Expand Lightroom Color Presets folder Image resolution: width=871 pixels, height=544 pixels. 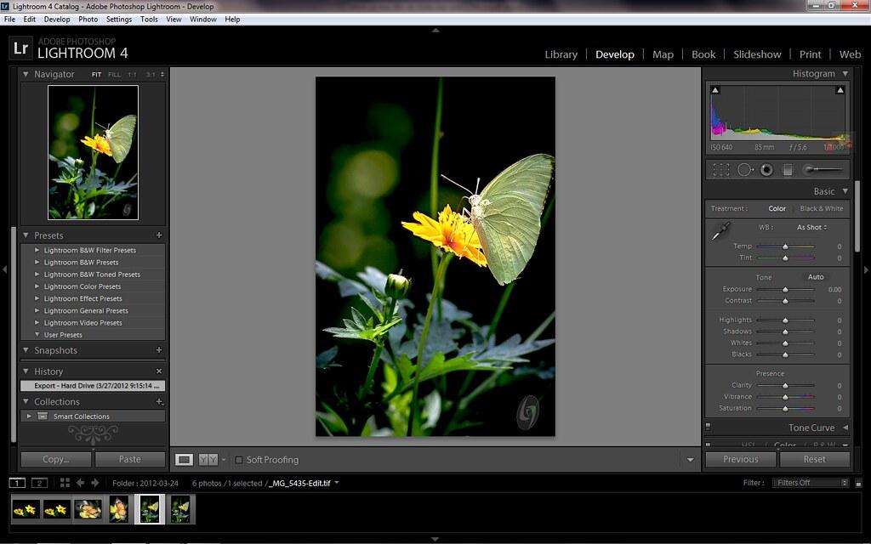[x=37, y=286]
